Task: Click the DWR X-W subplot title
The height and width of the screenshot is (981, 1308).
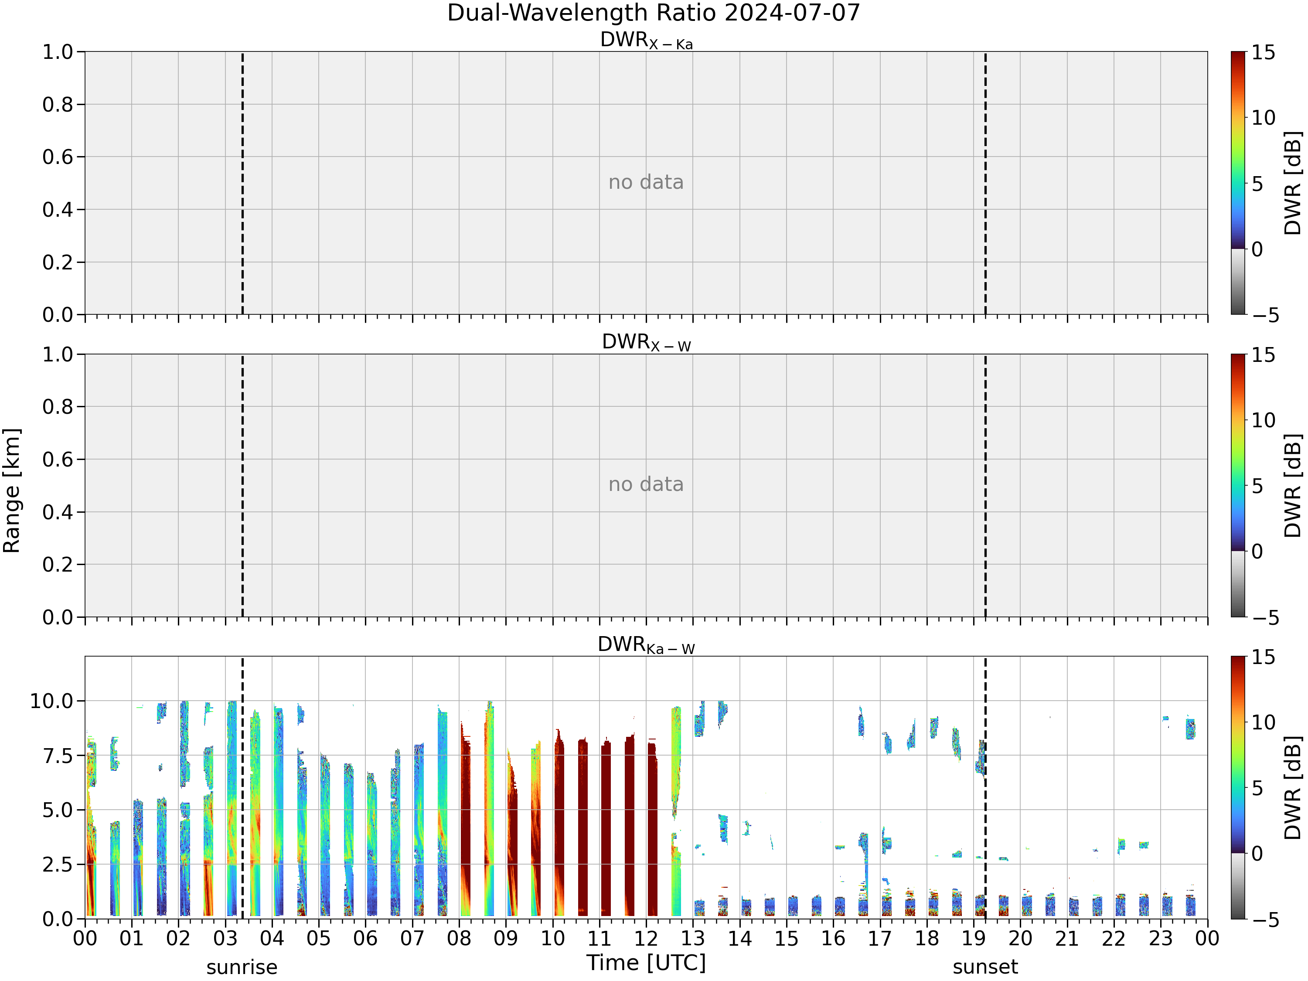Action: click(x=646, y=343)
